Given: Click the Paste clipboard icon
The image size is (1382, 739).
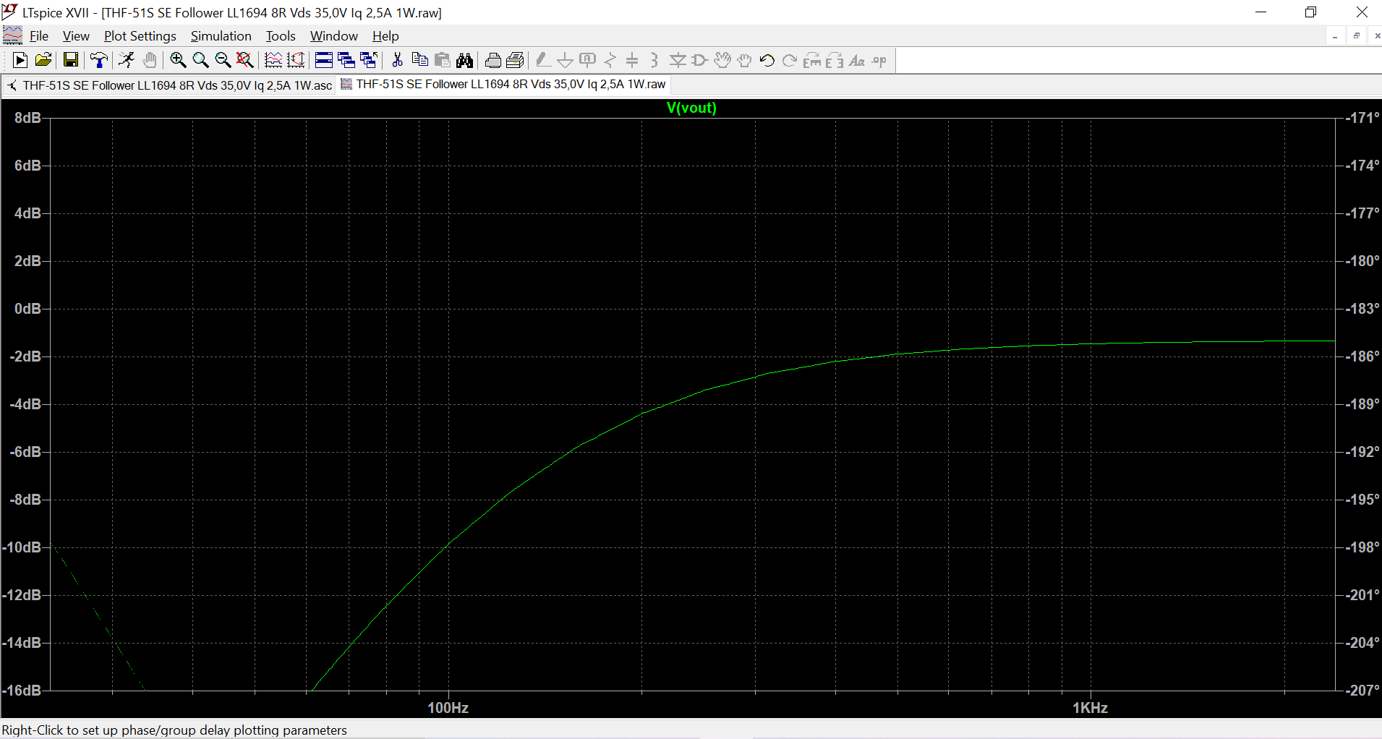Looking at the screenshot, I should coord(443,61).
